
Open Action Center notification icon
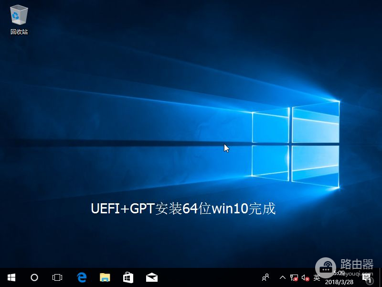367,277
